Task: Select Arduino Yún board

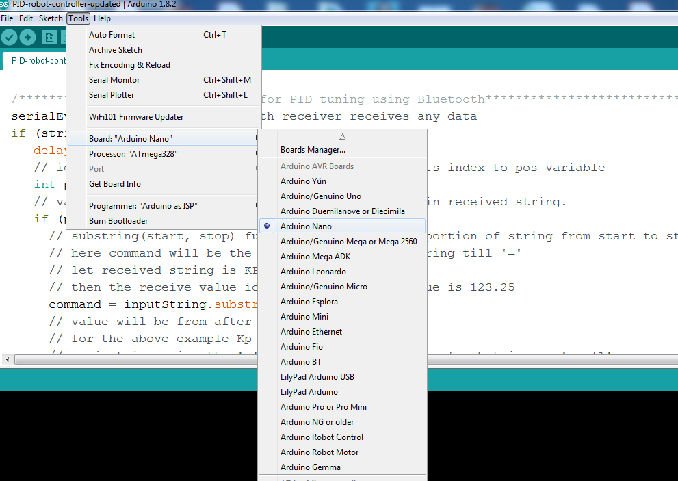Action: click(343, 181)
